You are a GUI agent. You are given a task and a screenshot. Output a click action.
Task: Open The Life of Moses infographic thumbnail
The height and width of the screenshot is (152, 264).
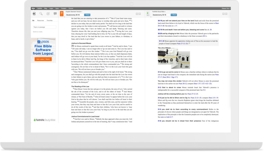(x=174, y=59)
